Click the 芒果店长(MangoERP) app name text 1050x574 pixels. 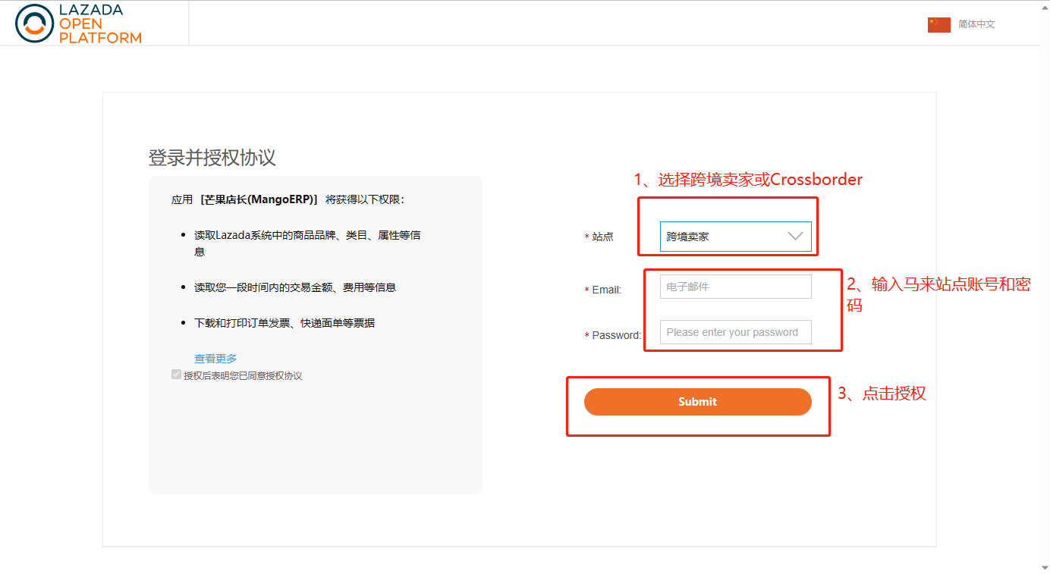point(259,199)
